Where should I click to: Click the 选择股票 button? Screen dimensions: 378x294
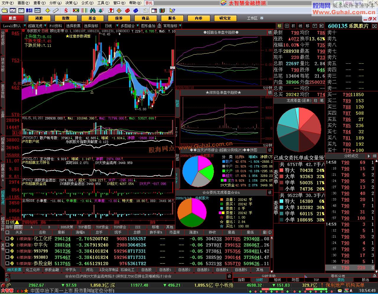click(73, 26)
